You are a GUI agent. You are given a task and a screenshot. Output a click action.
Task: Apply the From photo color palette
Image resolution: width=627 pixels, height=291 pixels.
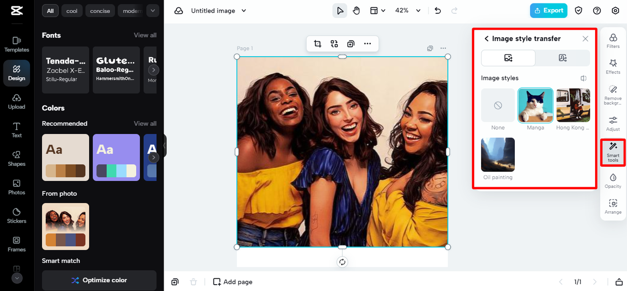(66, 226)
